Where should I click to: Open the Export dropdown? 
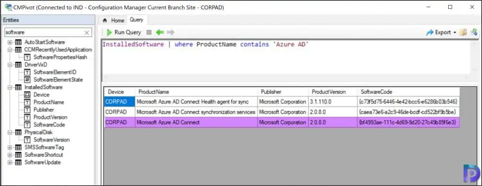point(441,32)
